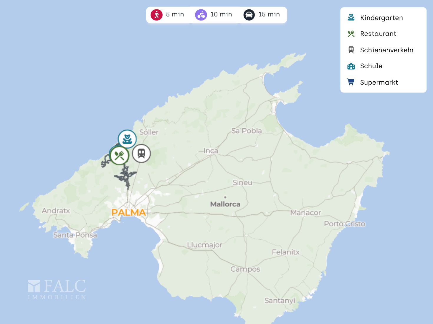Switch to the 15 min driving range
The height and width of the screenshot is (324, 433).
(269, 14)
